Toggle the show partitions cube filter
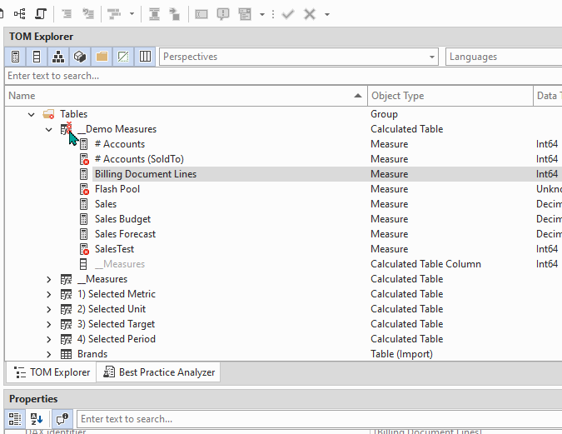 point(80,57)
